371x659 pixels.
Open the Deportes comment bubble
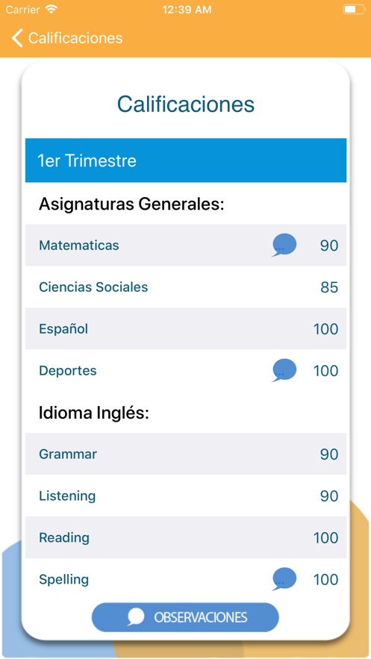pos(284,370)
